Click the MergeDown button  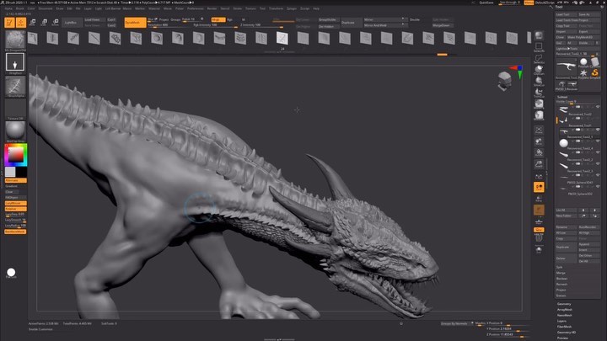[441, 25]
